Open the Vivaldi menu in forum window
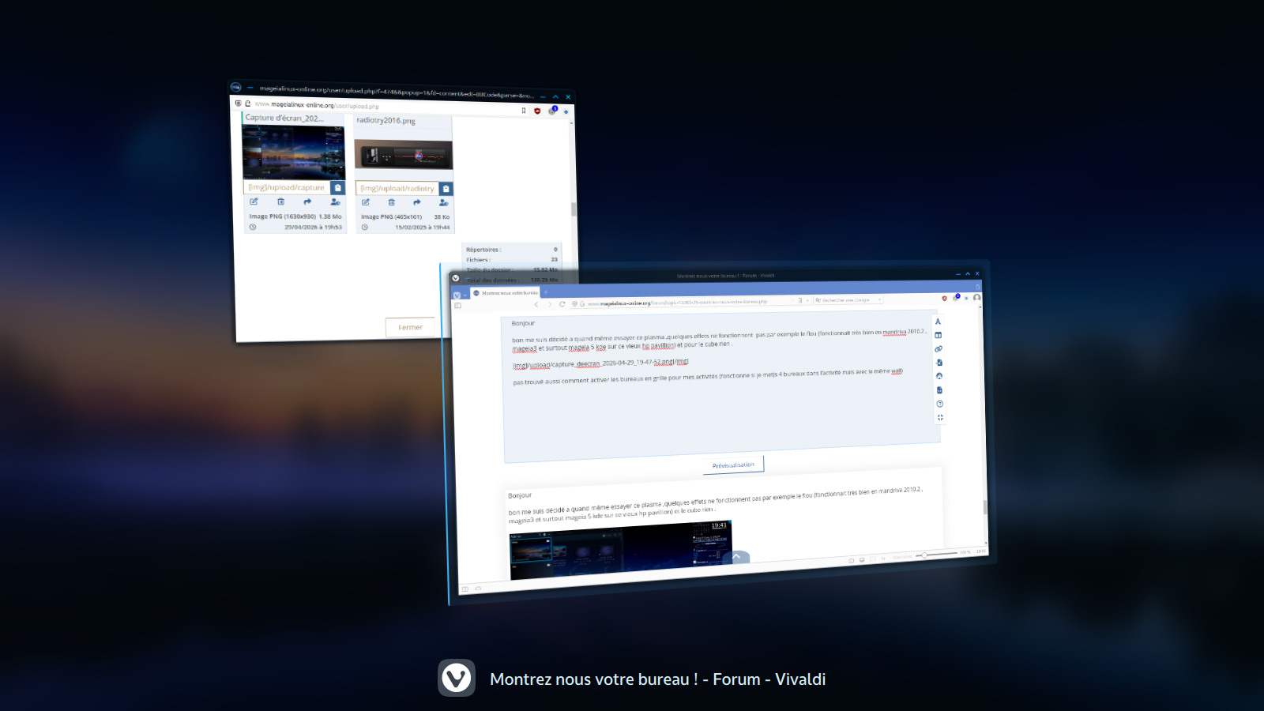1264x711 pixels. pyautogui.click(x=457, y=295)
